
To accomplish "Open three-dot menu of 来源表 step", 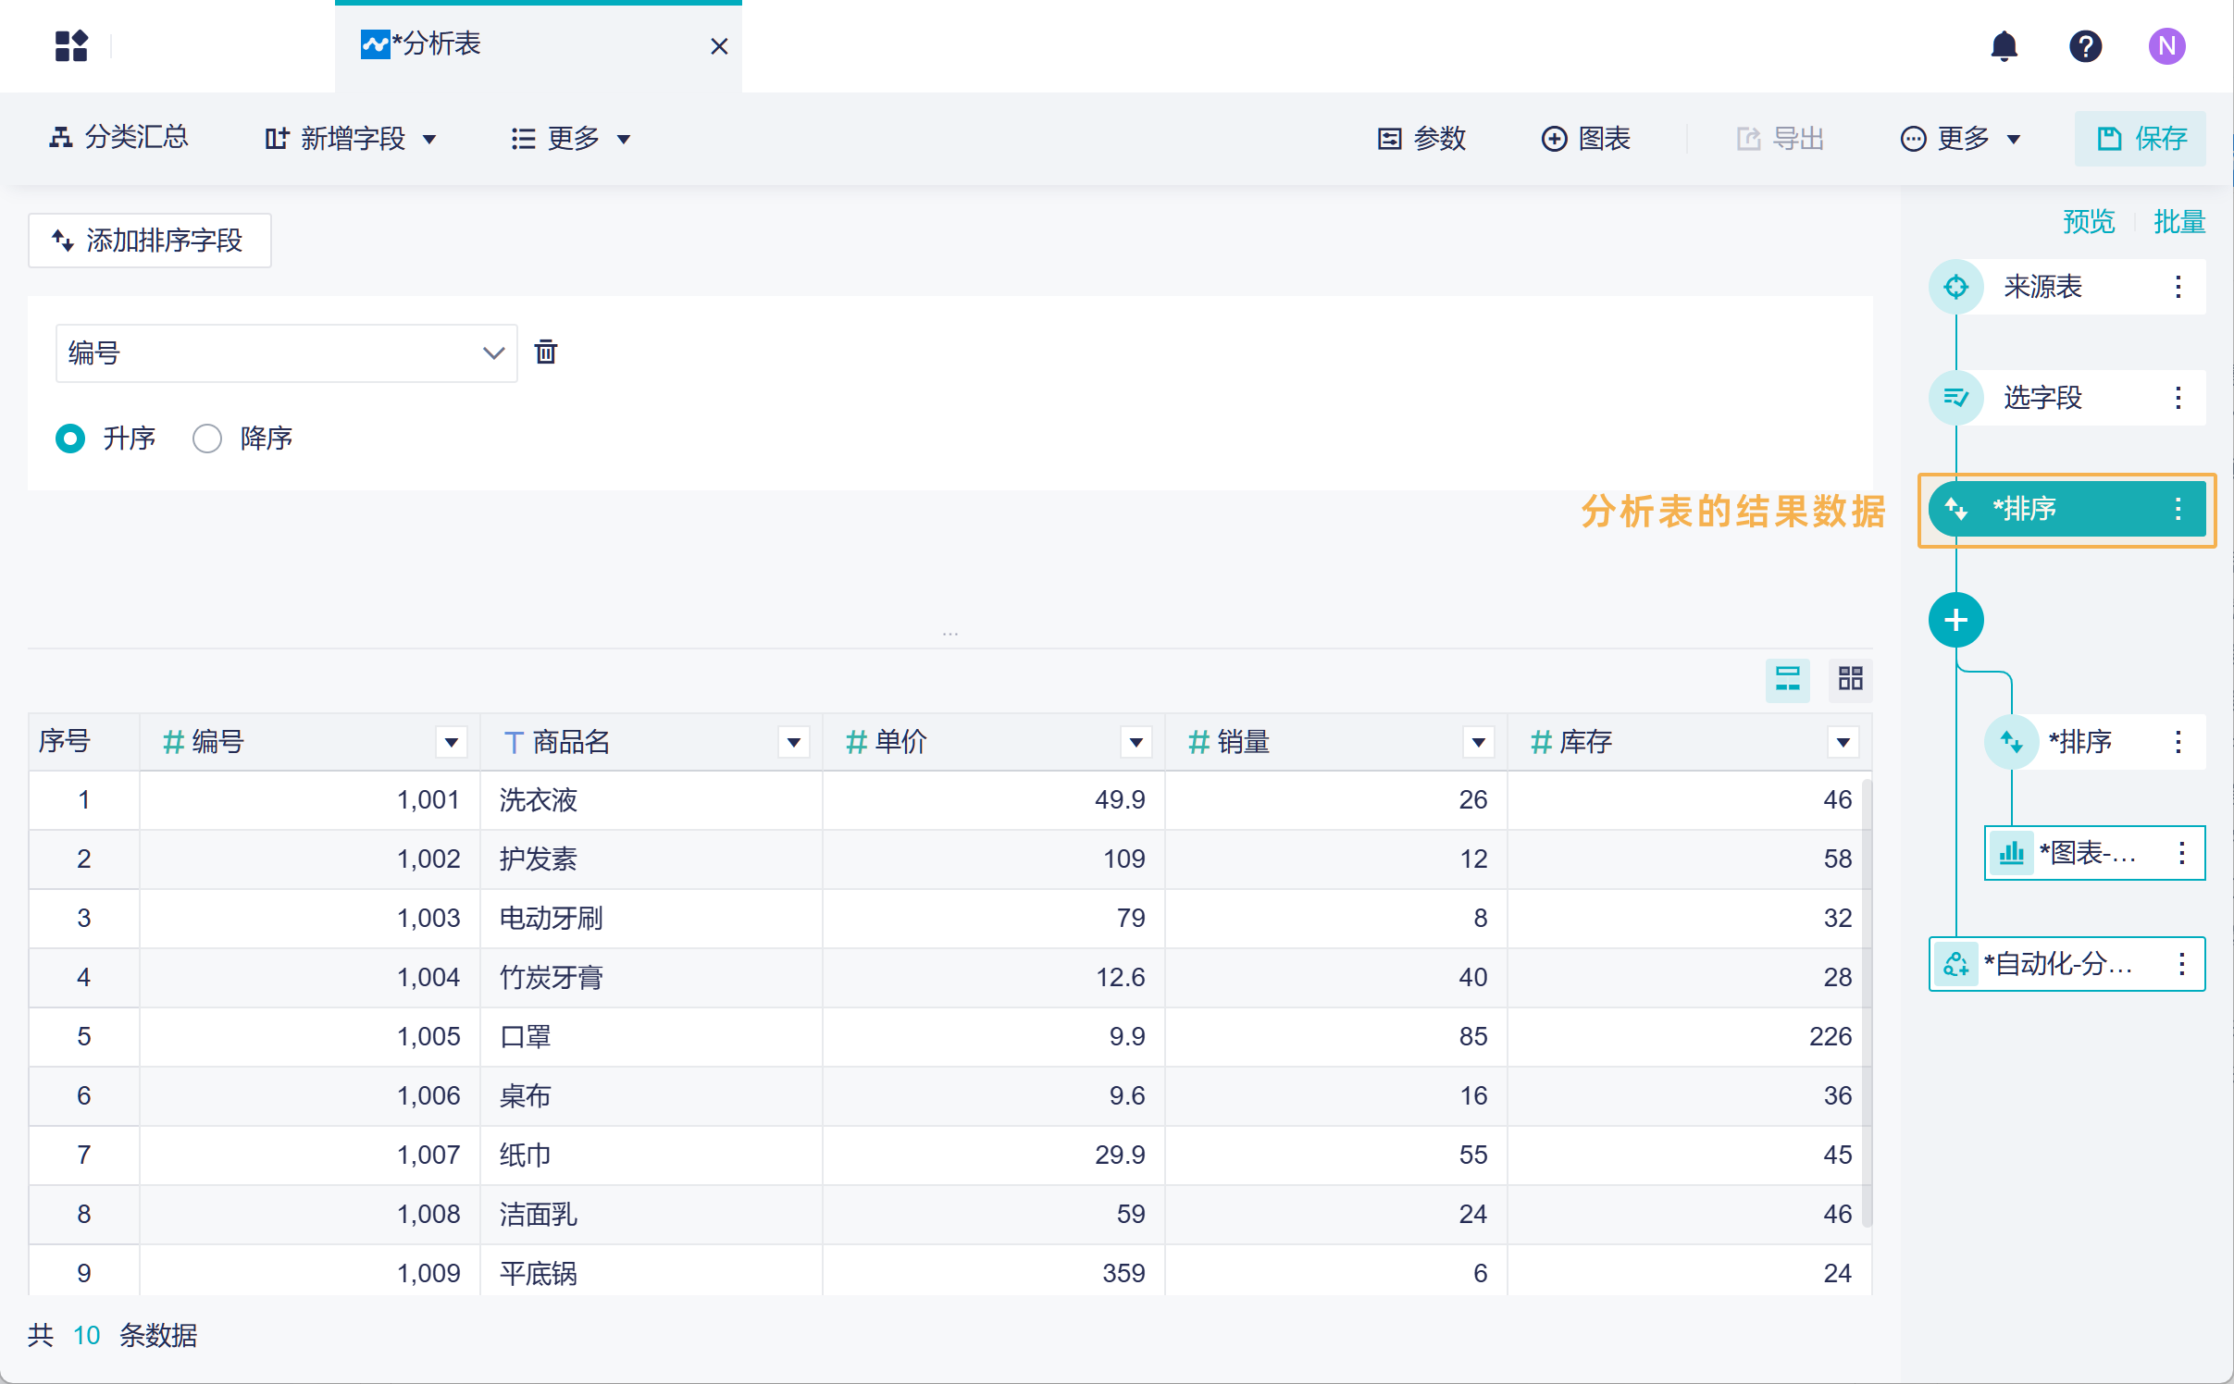I will click(2178, 287).
